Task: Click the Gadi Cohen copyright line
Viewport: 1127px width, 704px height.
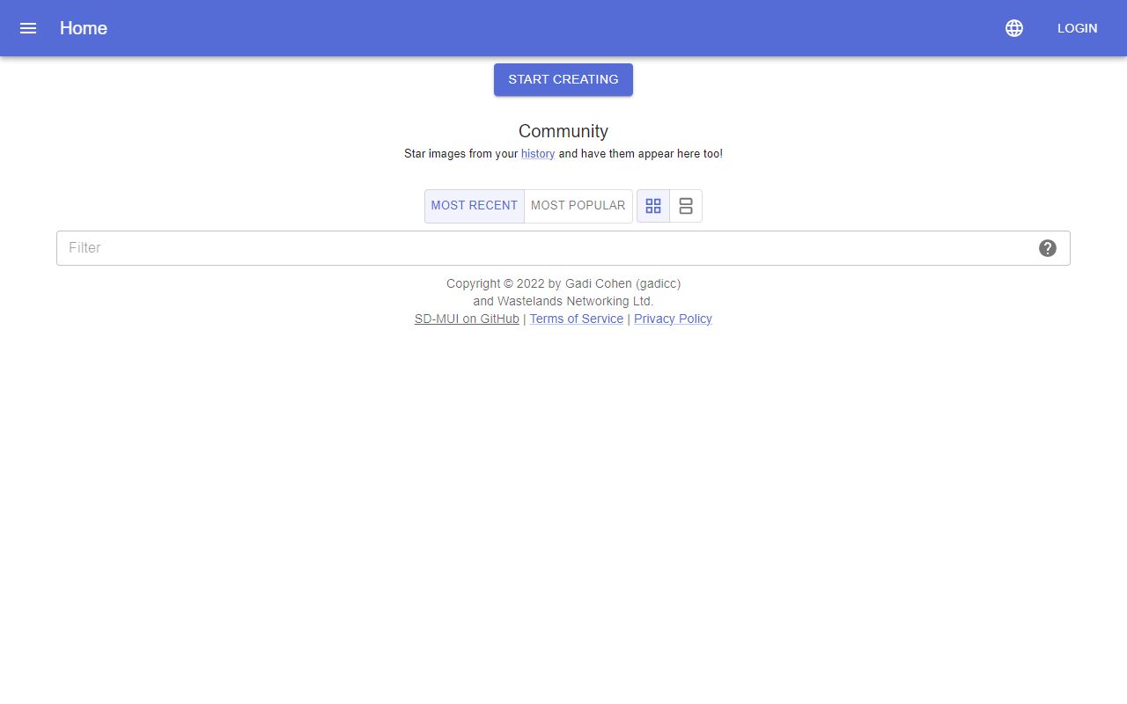Action: pyautogui.click(x=563, y=283)
